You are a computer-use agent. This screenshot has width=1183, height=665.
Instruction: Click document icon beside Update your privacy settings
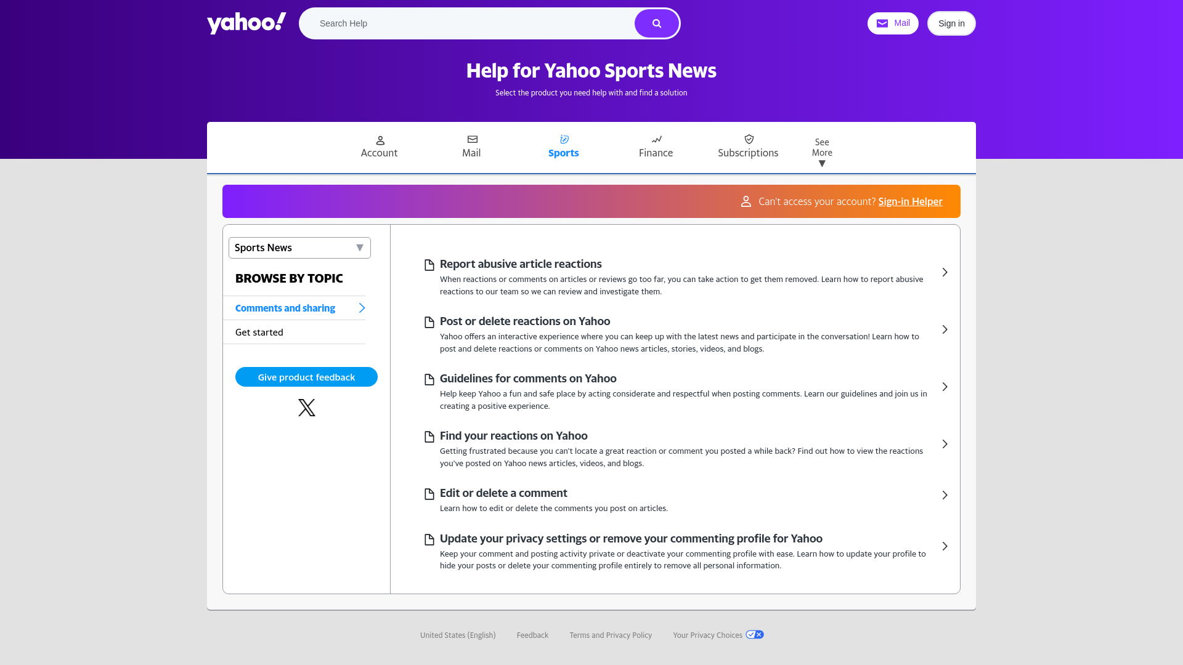point(429,540)
